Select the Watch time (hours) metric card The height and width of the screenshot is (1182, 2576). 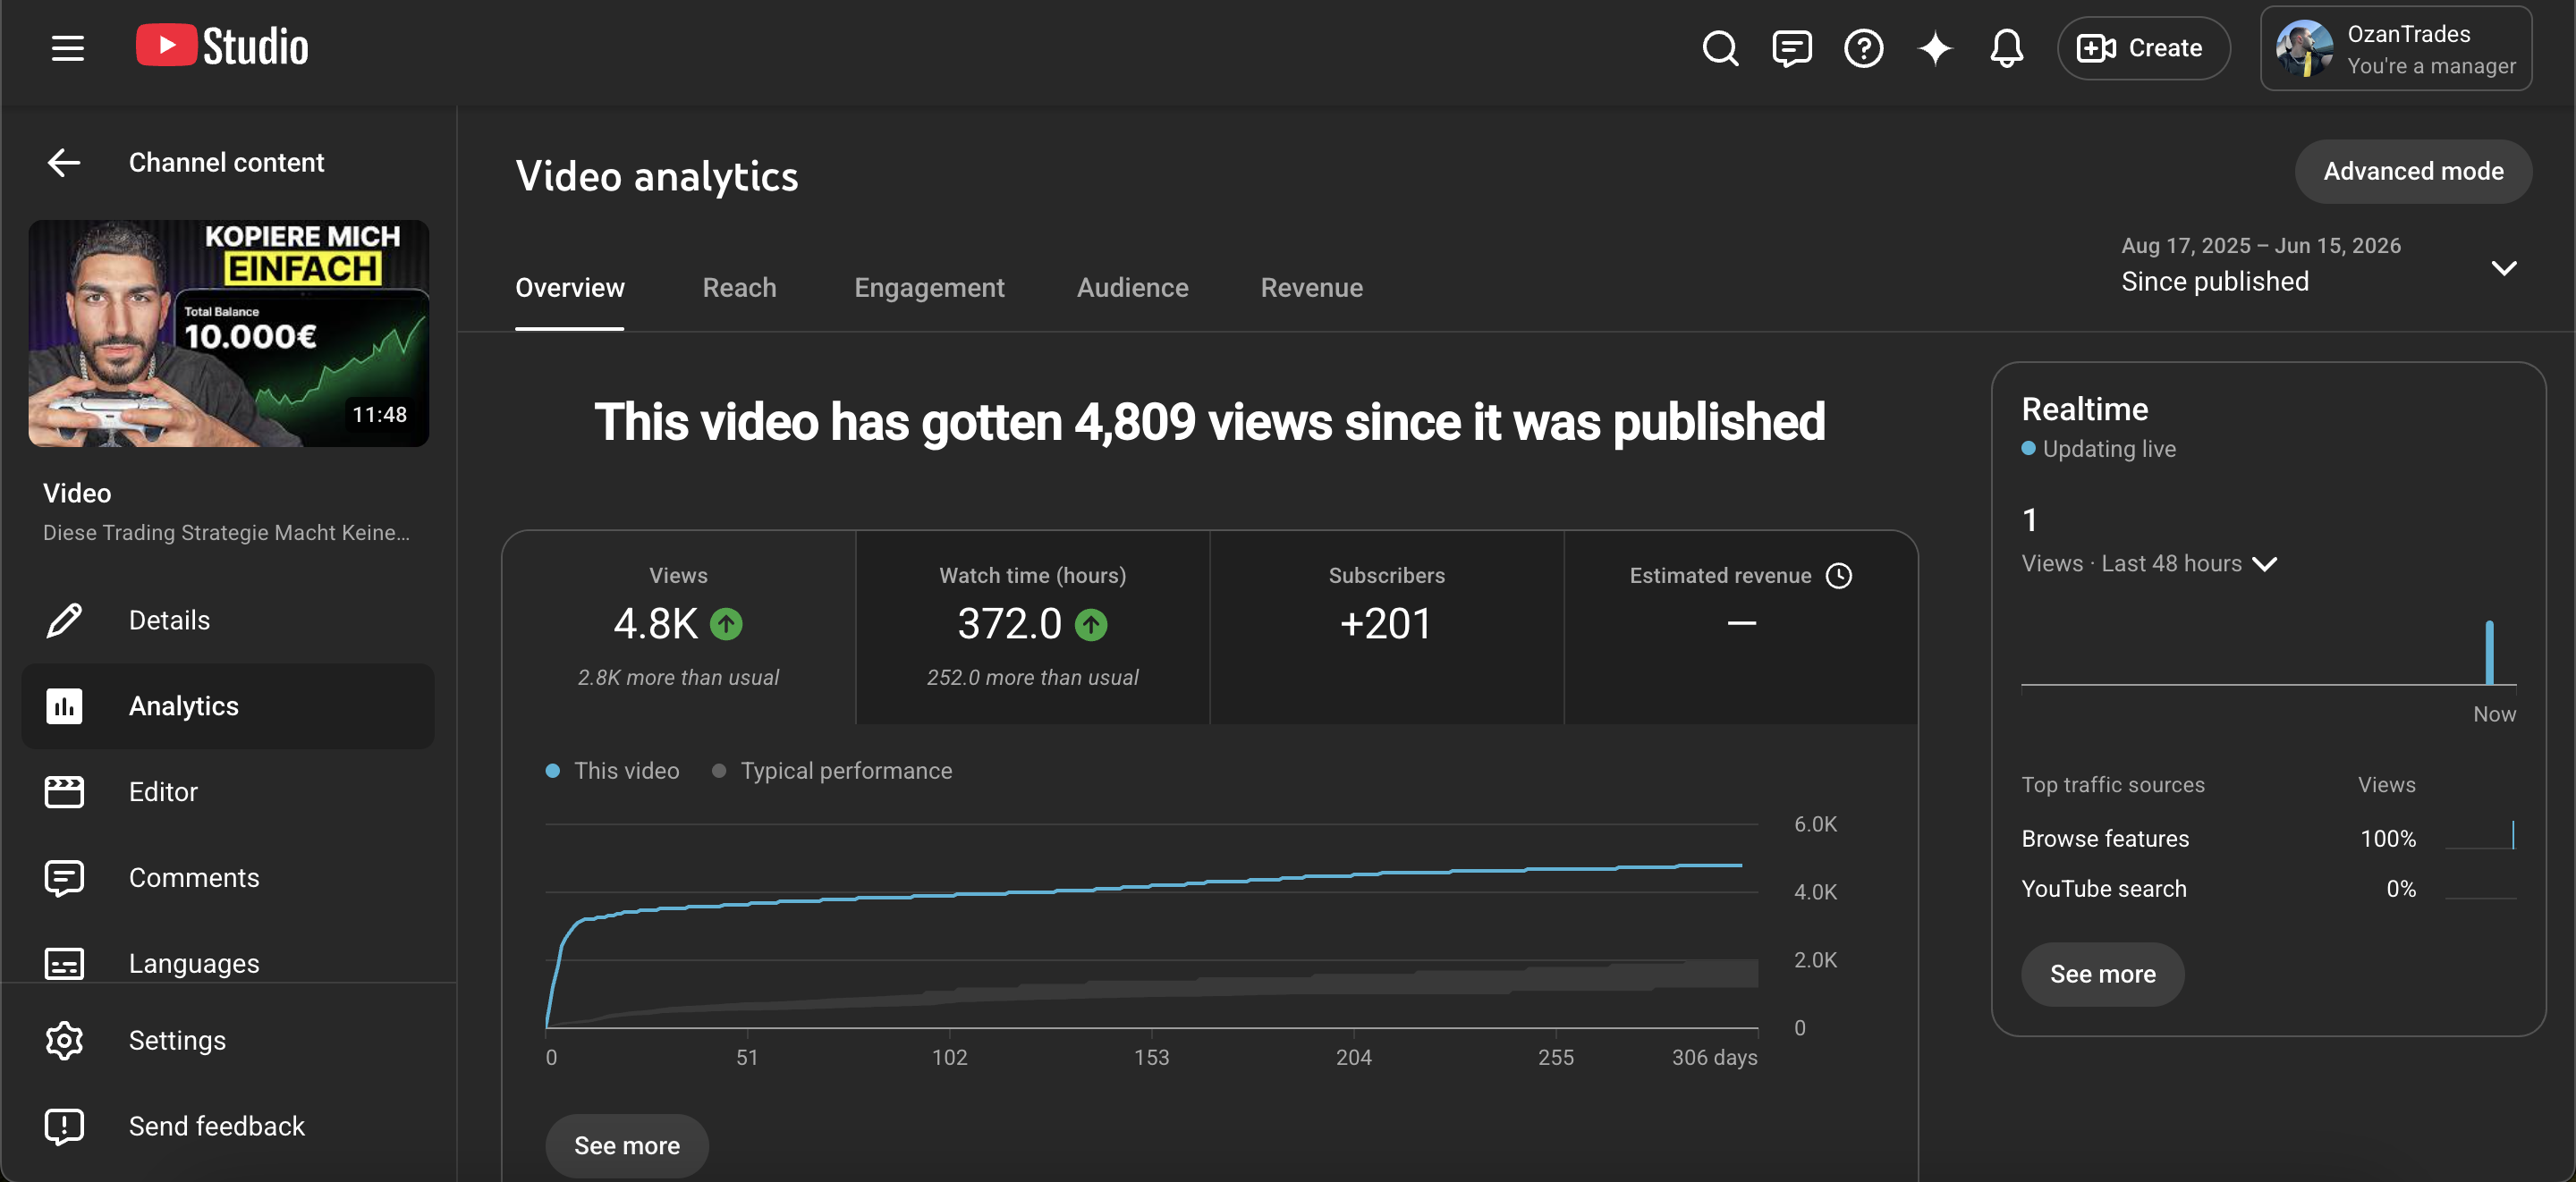1032,627
